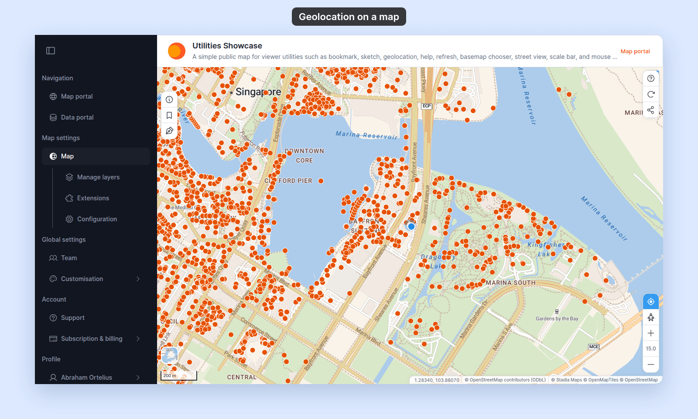Open Manage layers
698x419 pixels.
click(104, 177)
